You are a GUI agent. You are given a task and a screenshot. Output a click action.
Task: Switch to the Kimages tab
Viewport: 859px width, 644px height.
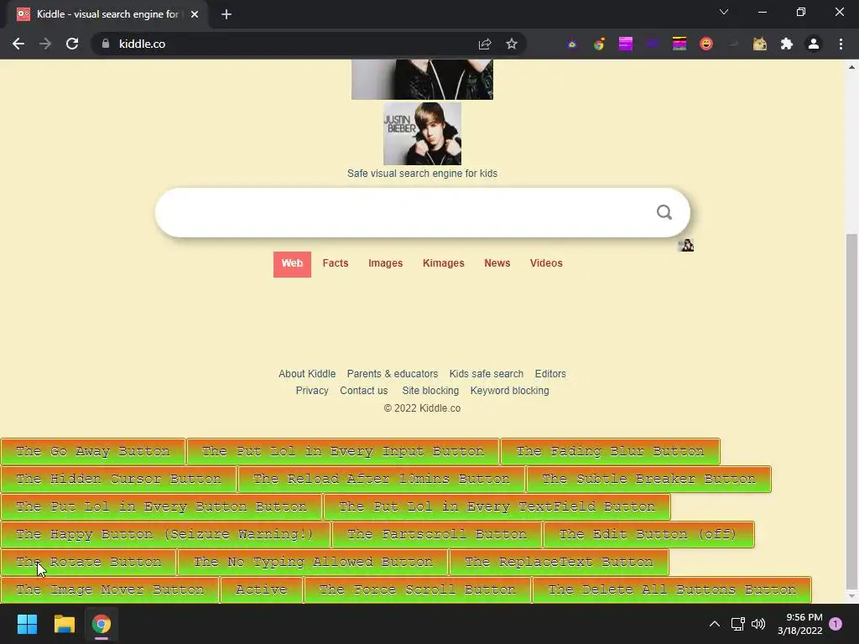pyautogui.click(x=443, y=263)
